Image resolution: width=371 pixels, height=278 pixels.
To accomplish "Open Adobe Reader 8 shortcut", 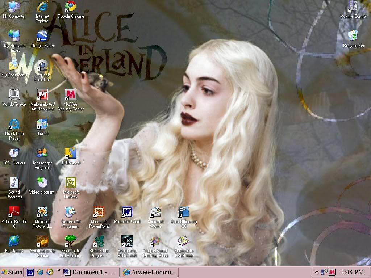I will [x=14, y=218].
